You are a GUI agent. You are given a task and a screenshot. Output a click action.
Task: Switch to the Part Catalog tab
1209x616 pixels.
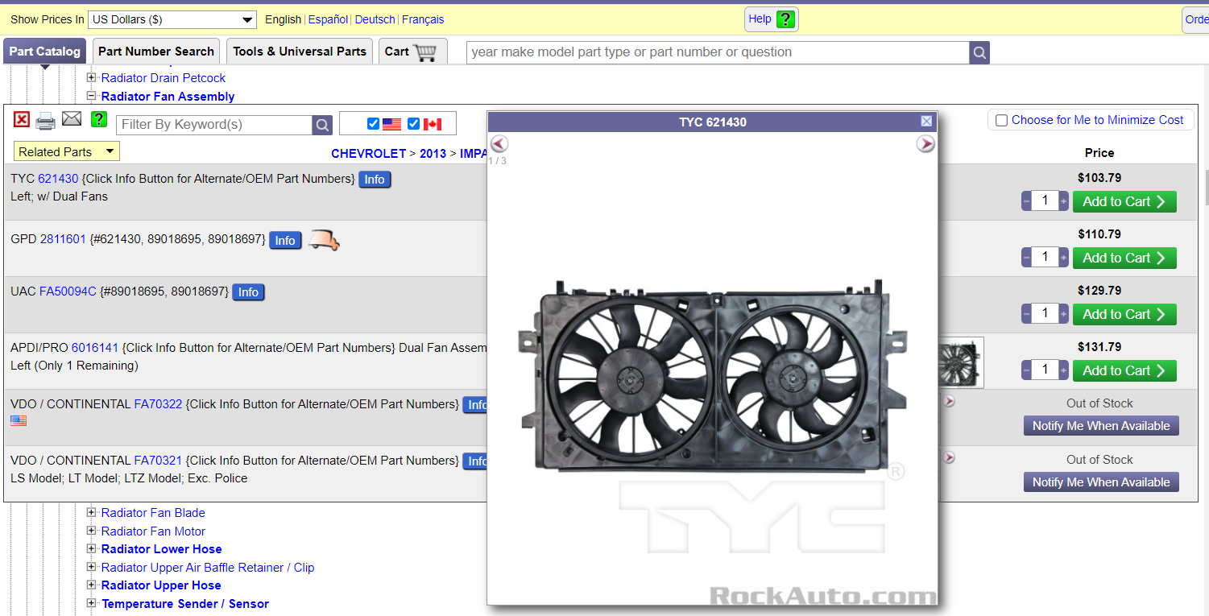click(x=45, y=52)
